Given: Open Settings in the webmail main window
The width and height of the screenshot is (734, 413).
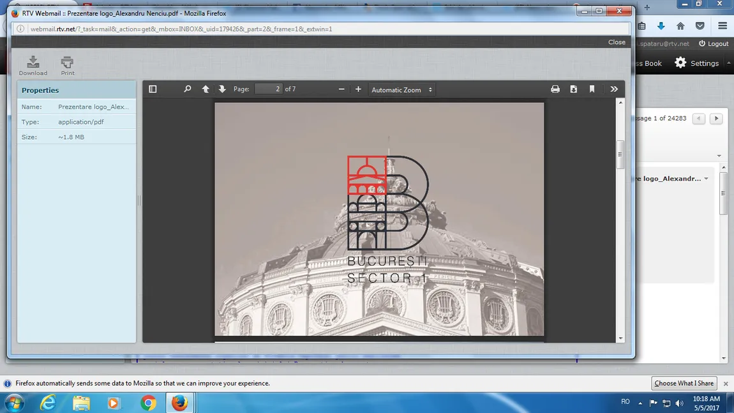Looking at the screenshot, I should coord(696,63).
